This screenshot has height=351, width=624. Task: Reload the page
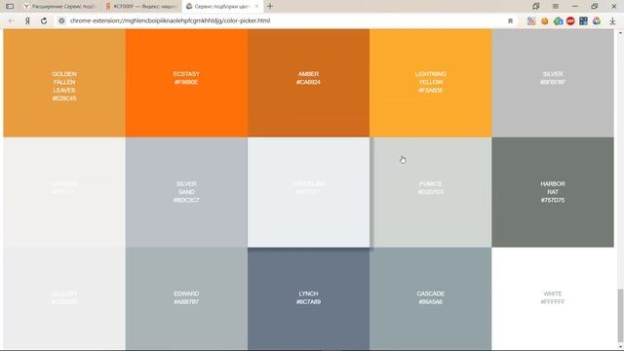(x=44, y=20)
